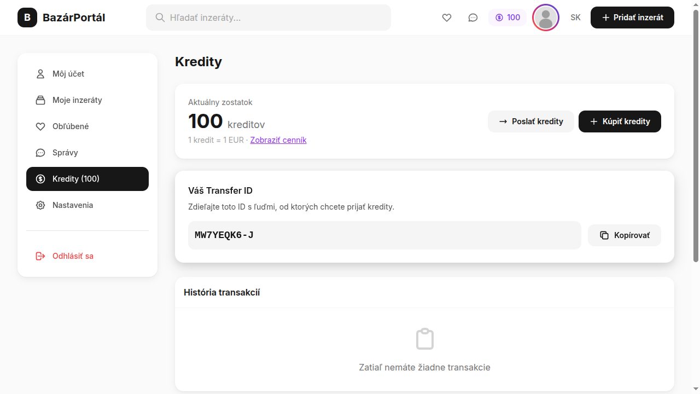Click the Transfer ID field showing MW7YEQK6-J

click(384, 235)
